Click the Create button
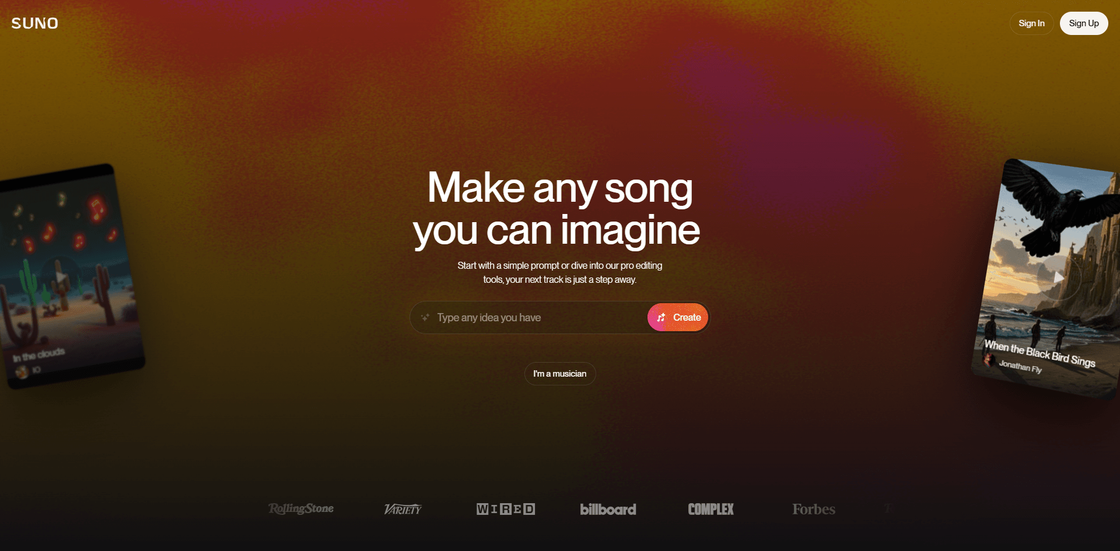Screen dimensions: 1120x551 coord(678,317)
